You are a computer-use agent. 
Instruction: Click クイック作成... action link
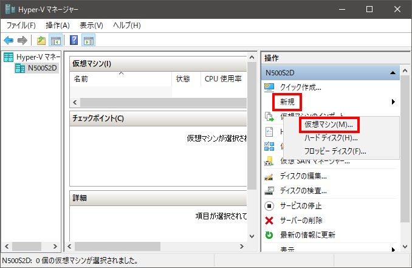(x=301, y=88)
